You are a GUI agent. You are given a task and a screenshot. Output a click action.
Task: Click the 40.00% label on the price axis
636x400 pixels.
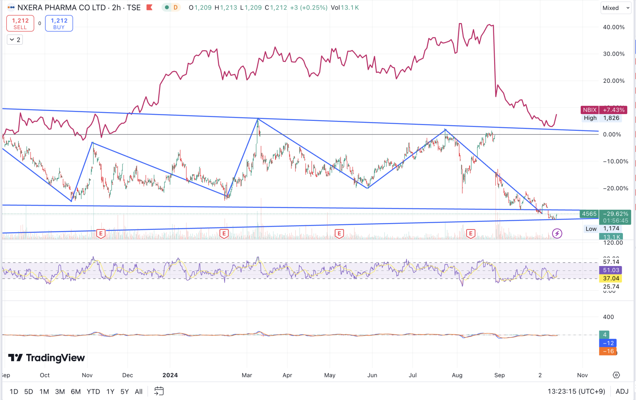[614, 27]
